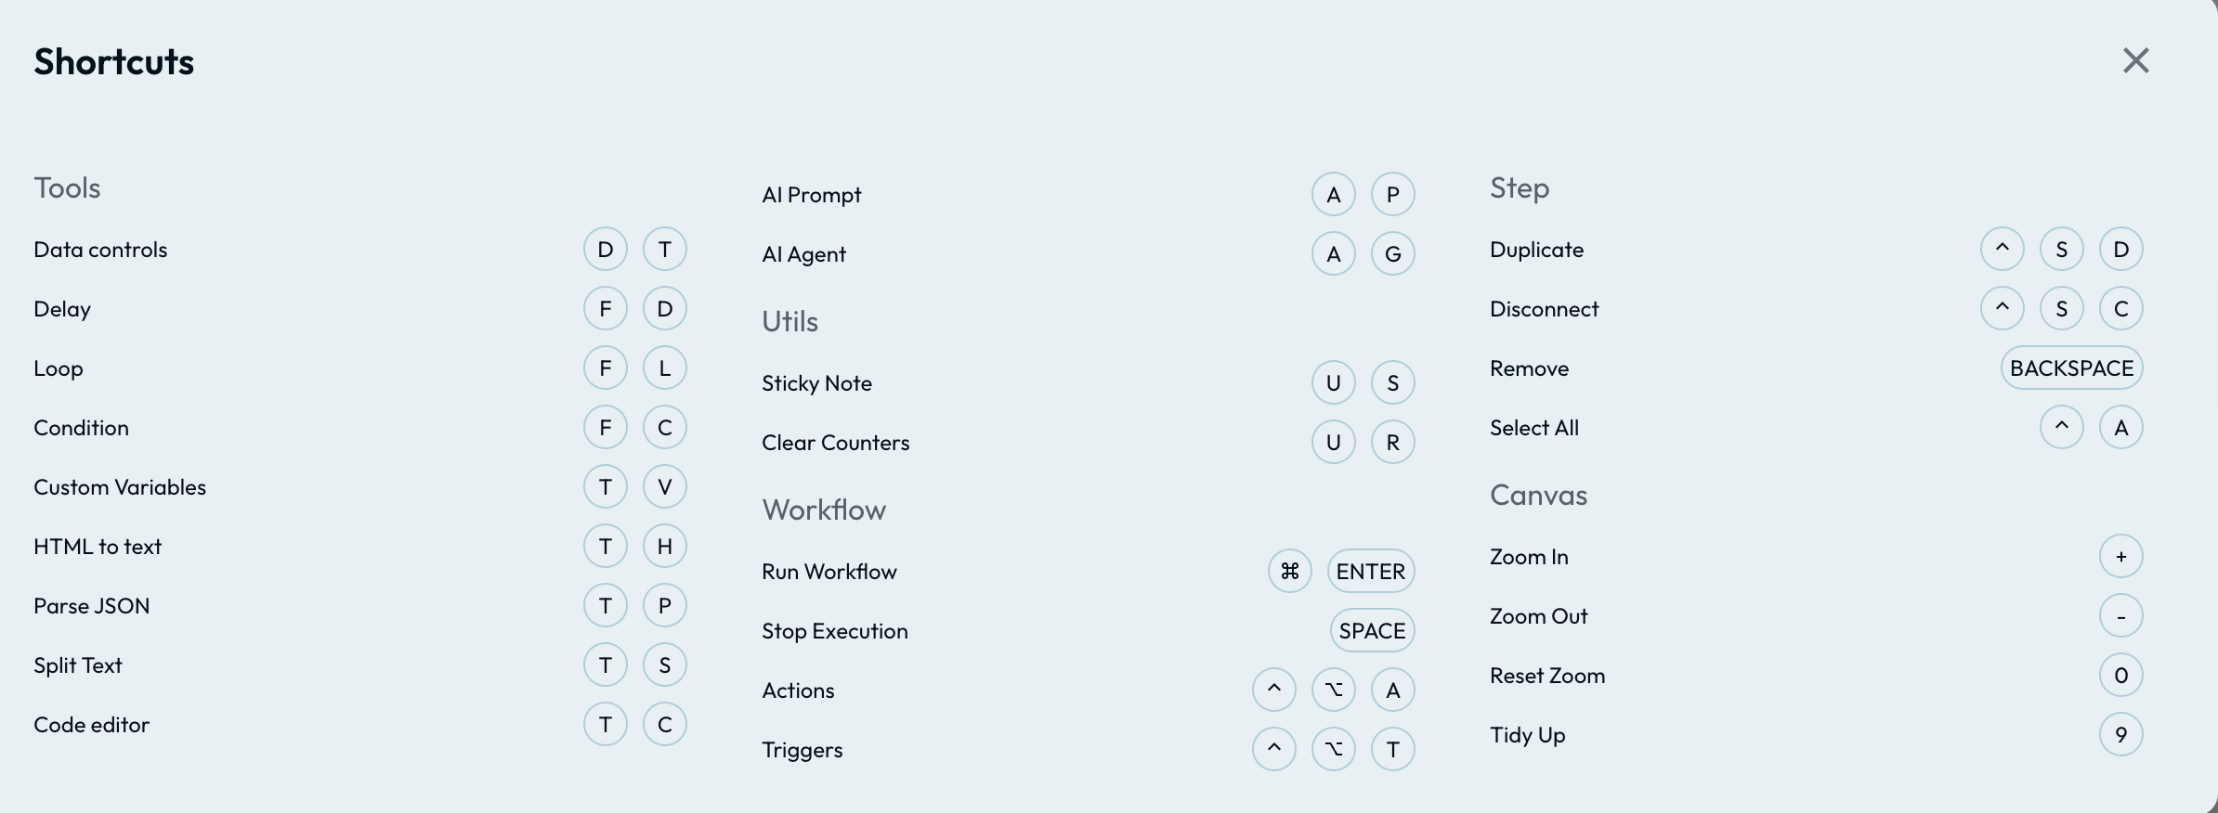Click the SPACE key for Stop Execution
2218x813 pixels.
pyautogui.click(x=1373, y=631)
